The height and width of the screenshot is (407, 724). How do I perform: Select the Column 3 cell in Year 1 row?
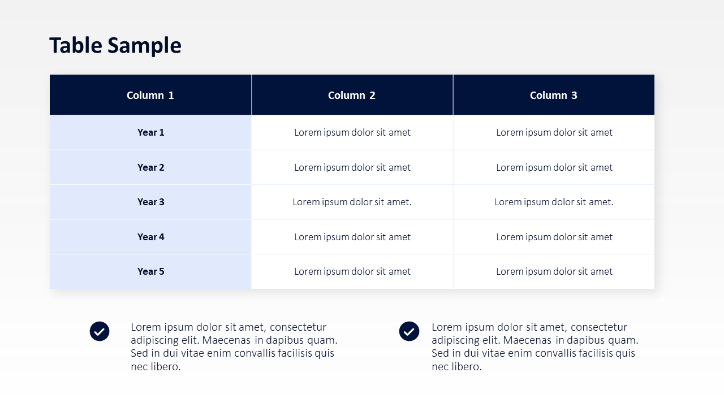click(x=554, y=132)
